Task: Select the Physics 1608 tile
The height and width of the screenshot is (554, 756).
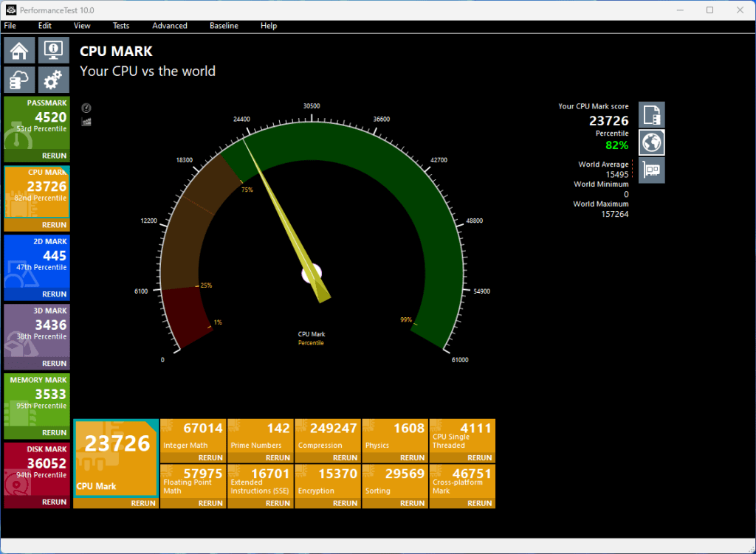Action: (395, 435)
